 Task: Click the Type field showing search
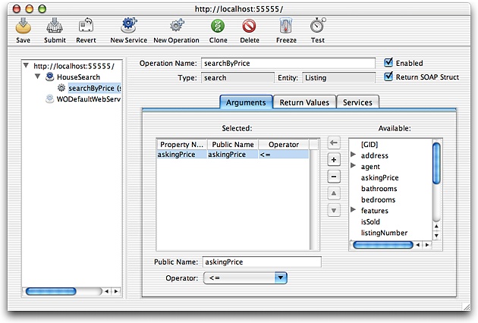tap(237, 77)
